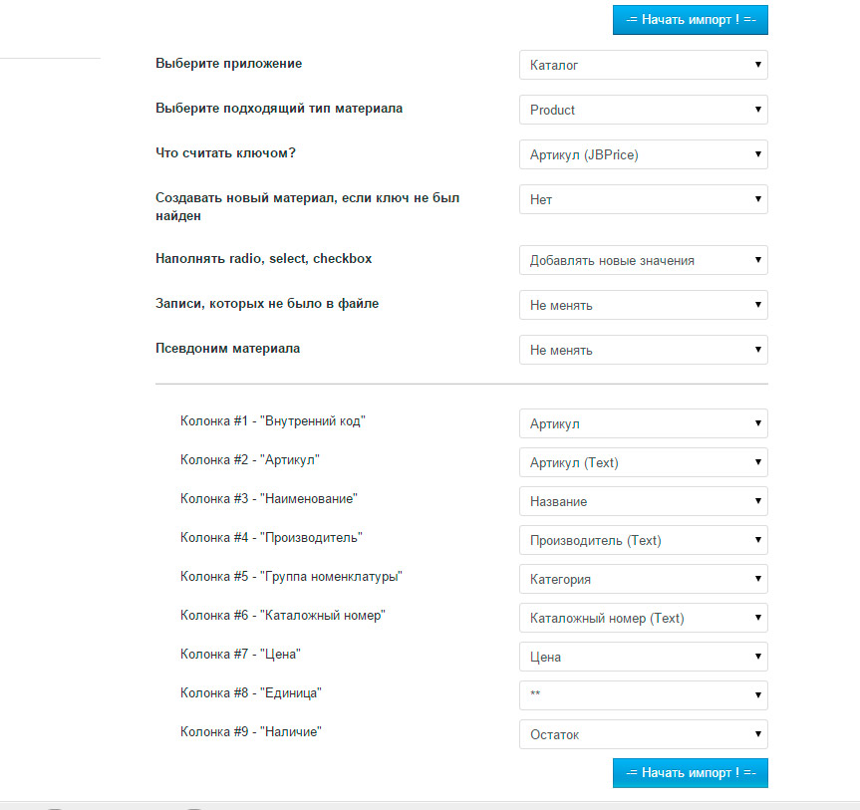Viewport: 860px width, 810px height.
Task: Click the 'Колонка #3 - Наименование' label text
Action: pos(268,498)
